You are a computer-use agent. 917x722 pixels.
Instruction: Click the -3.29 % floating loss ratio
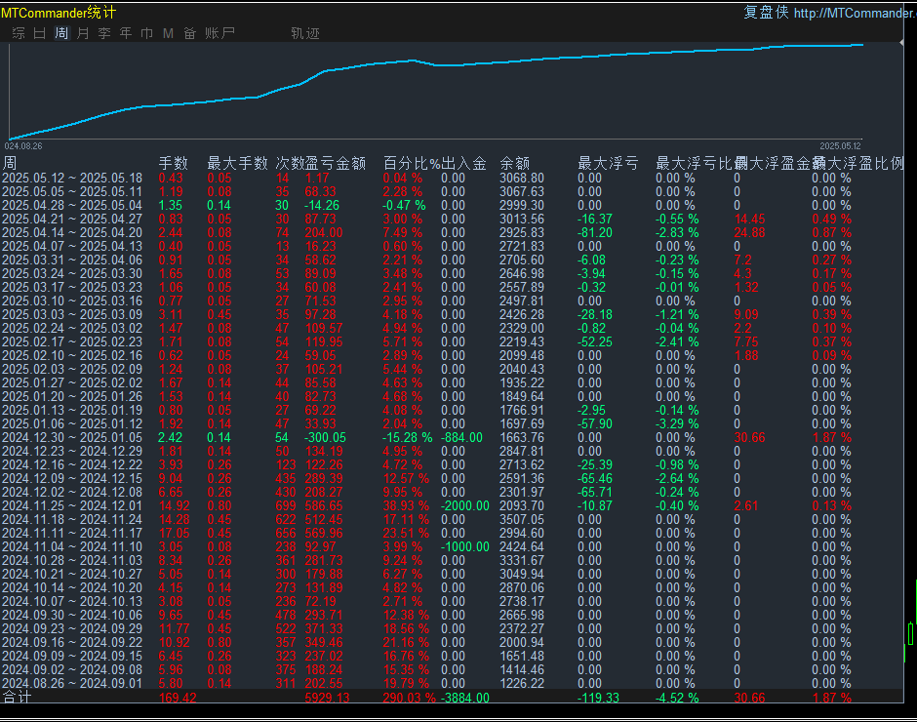(x=677, y=423)
